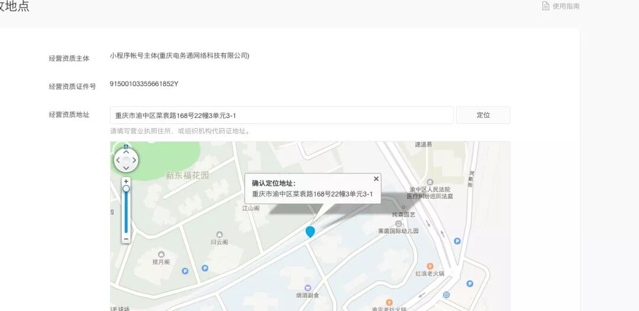639x311 pixels.
Task: Click the business license number 91500103355661852Y
Action: pyautogui.click(x=144, y=84)
